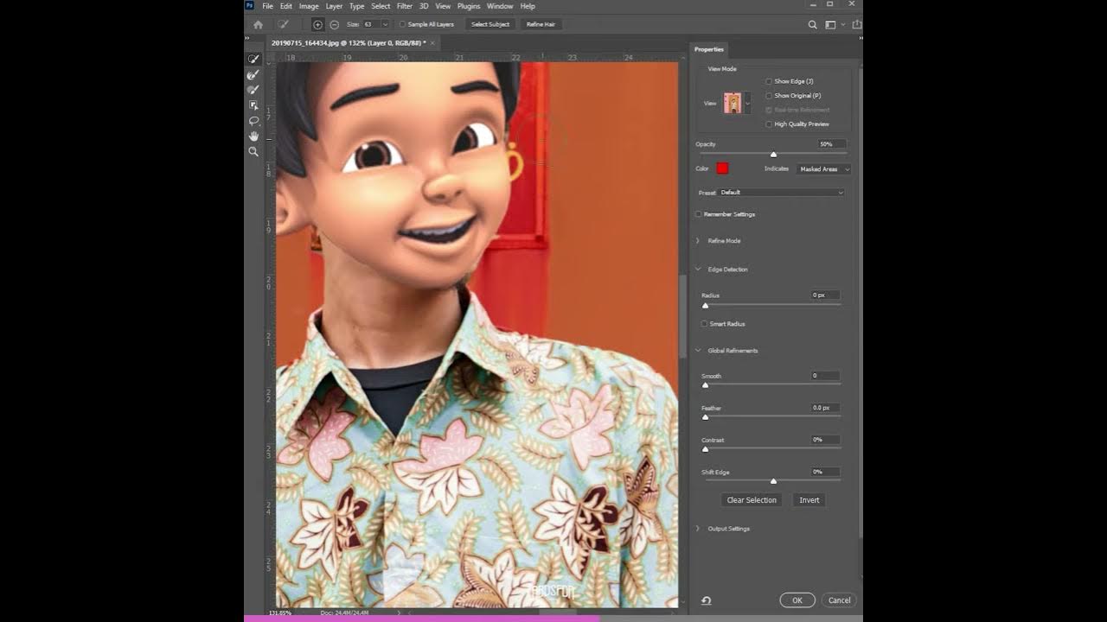
Task: Click the brush Size value field
Action: (370, 24)
